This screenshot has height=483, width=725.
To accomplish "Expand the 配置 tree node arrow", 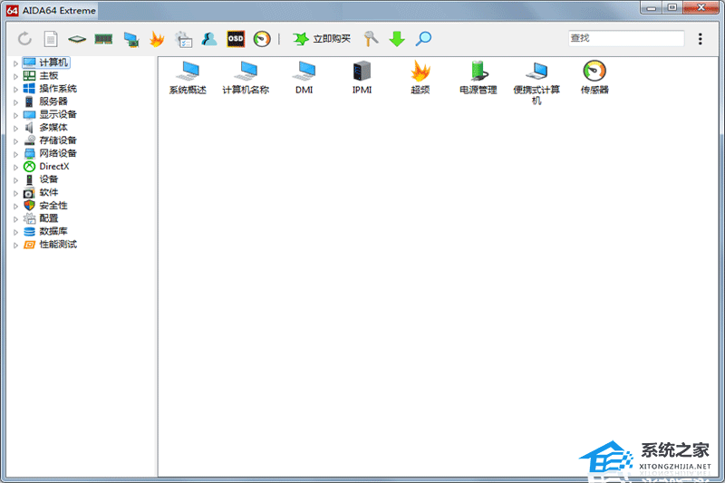I will (15, 219).
